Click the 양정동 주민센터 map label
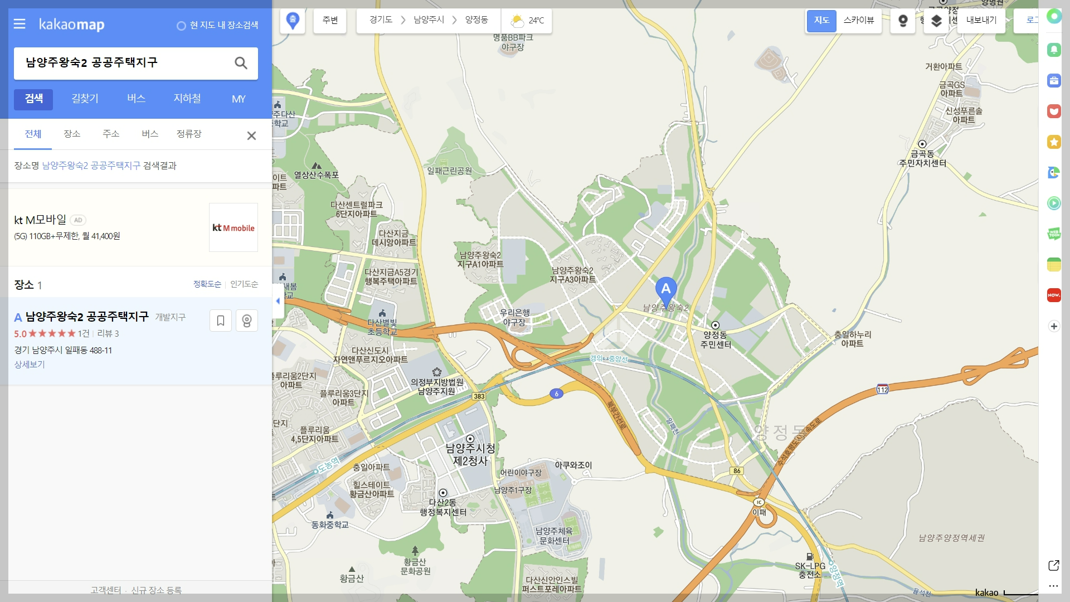The width and height of the screenshot is (1070, 602). pyautogui.click(x=716, y=339)
